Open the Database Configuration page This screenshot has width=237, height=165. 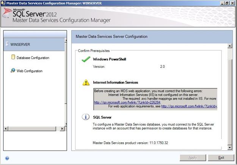pos(33,58)
